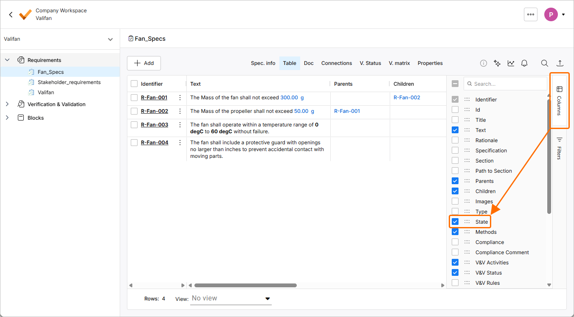The image size is (574, 317).
Task: Click the 300.00 g mass value
Action: 292,98
